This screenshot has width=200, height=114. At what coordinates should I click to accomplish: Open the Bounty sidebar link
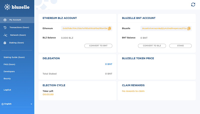tap(7, 79)
